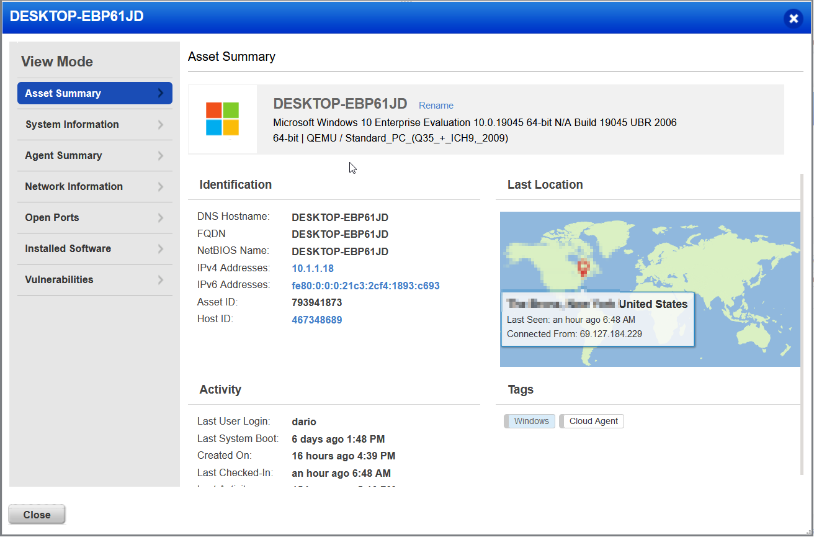Click the X icon to dismiss the dialog
Screen dimensions: 814x537
click(x=794, y=18)
